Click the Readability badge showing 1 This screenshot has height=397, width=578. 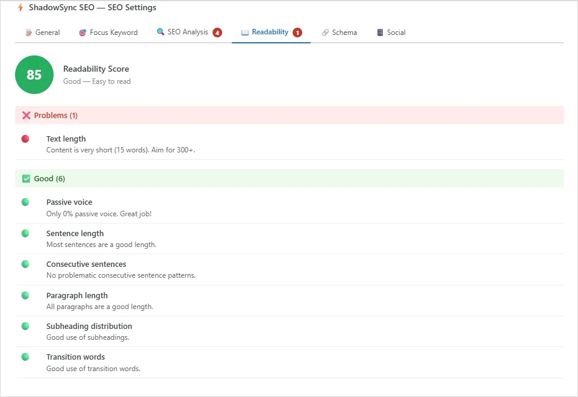(x=297, y=33)
